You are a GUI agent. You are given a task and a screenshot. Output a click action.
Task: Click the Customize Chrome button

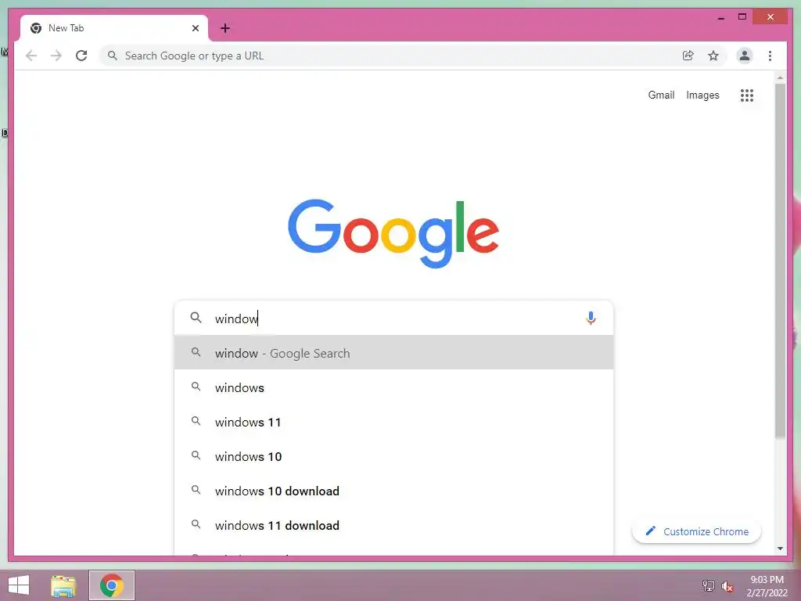point(696,531)
